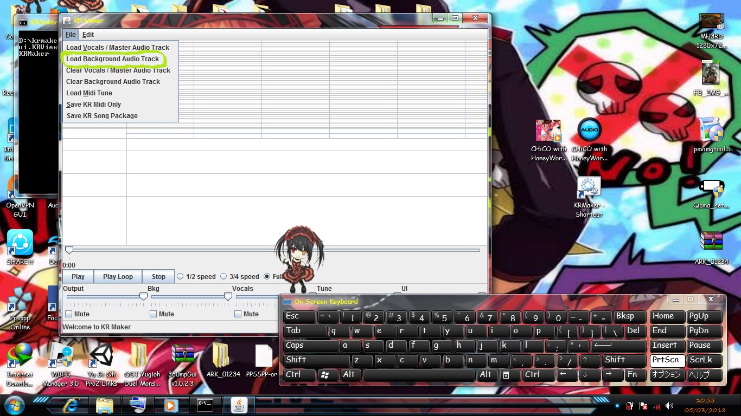Open the ARK_01234 folder icon at bottom
This screenshot has height=416, width=741.
pos(223,360)
